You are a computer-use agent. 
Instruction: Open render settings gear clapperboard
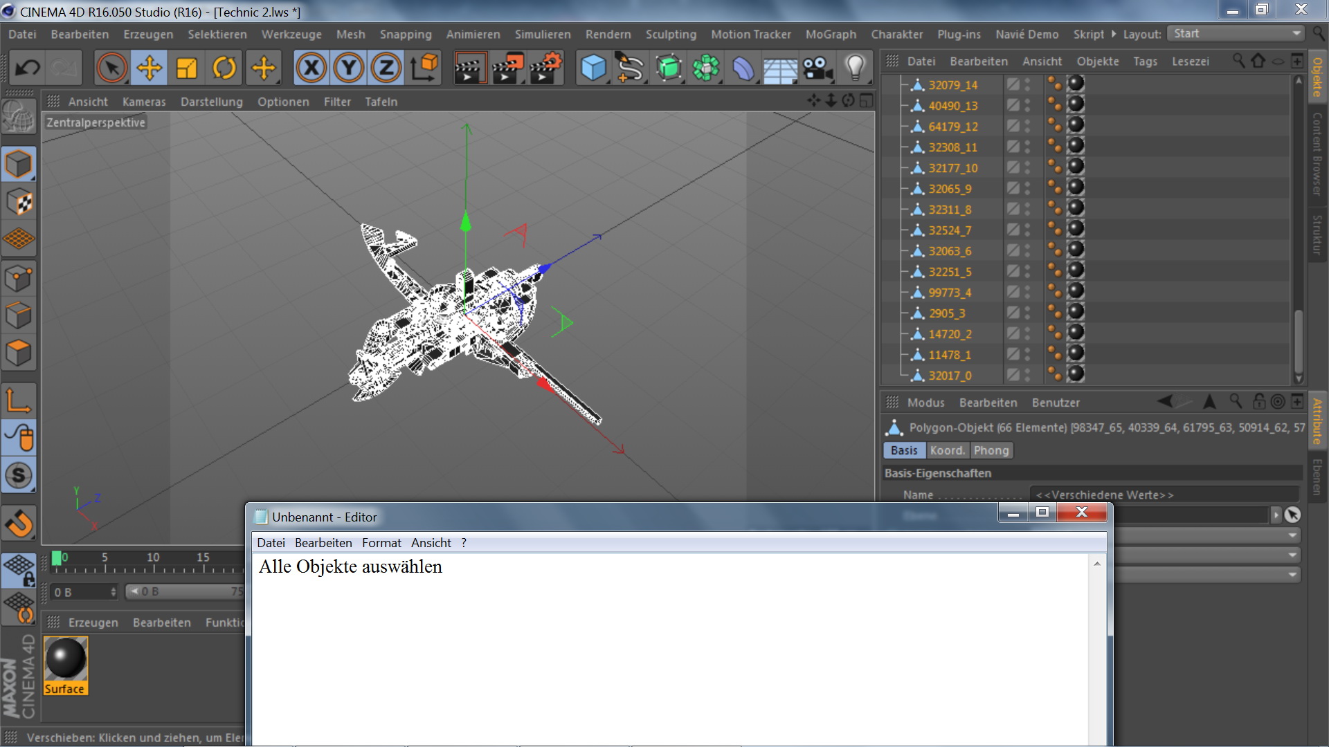pos(545,68)
